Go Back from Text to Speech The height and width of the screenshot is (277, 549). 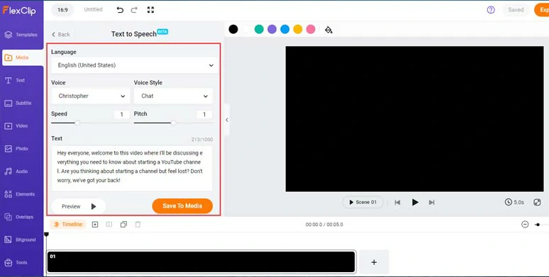tap(61, 34)
